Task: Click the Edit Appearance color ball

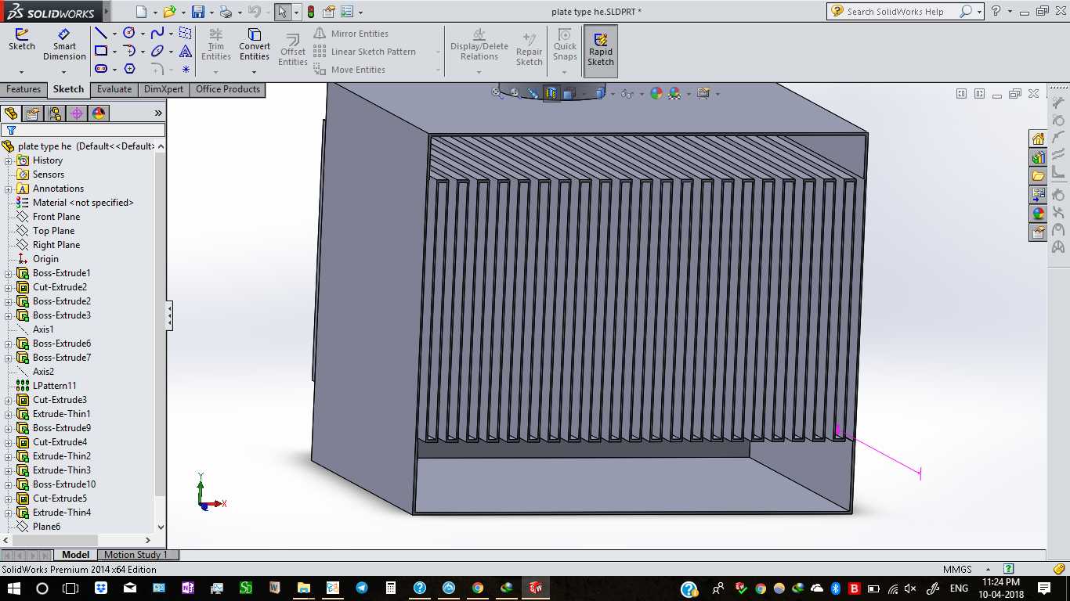Action: click(656, 93)
